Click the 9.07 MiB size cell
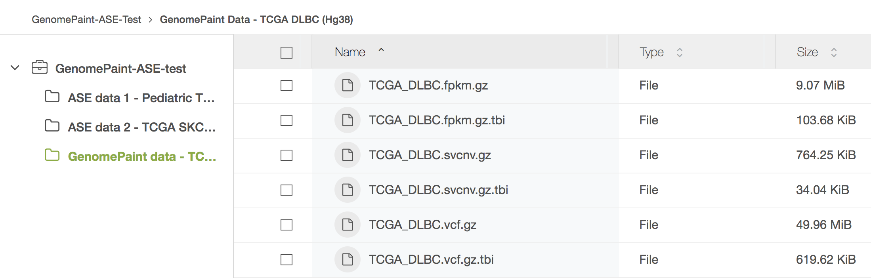 coord(820,85)
